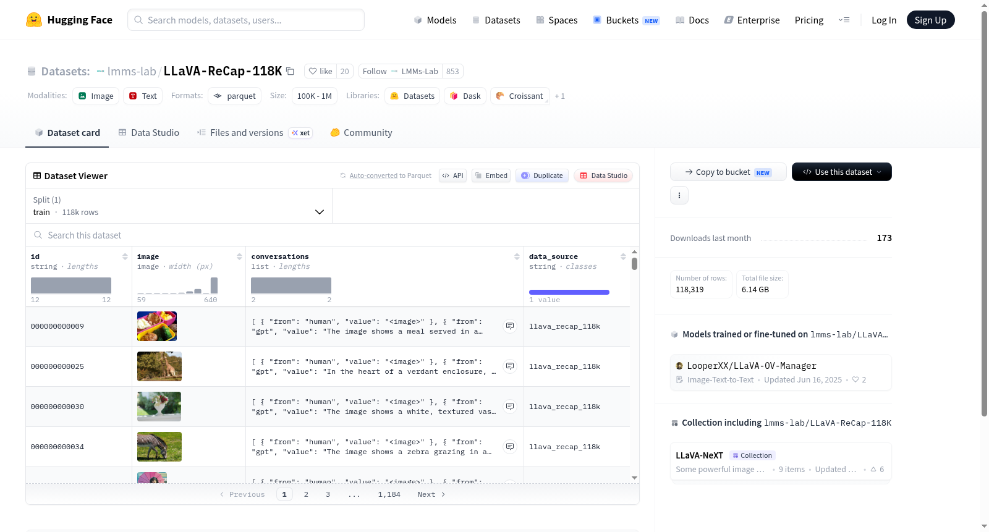Copy dataset name with copy icon

click(290, 71)
